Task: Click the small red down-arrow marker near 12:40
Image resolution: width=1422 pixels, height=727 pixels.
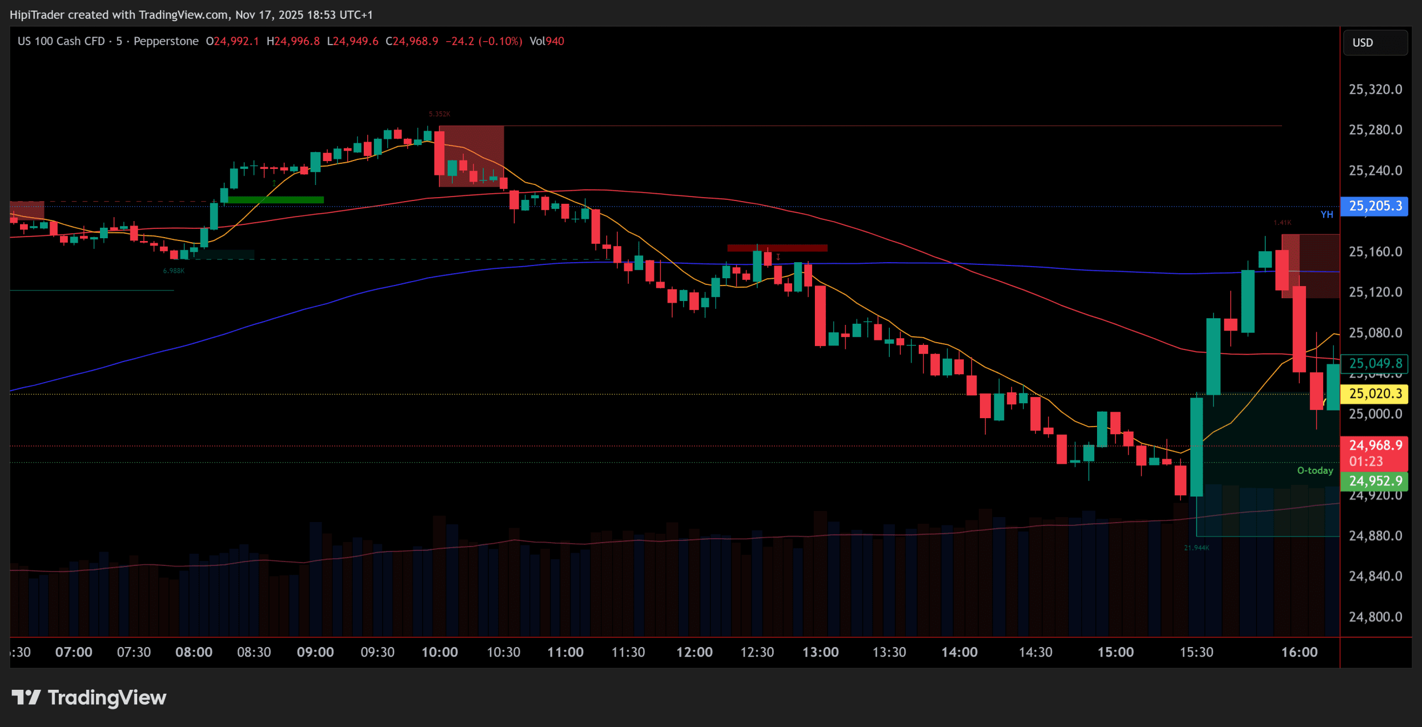Action: click(x=778, y=257)
